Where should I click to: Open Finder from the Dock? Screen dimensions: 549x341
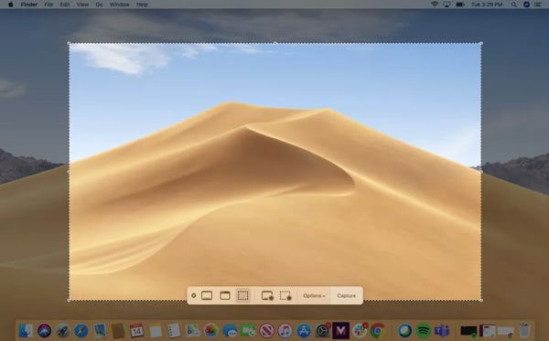tap(26, 331)
